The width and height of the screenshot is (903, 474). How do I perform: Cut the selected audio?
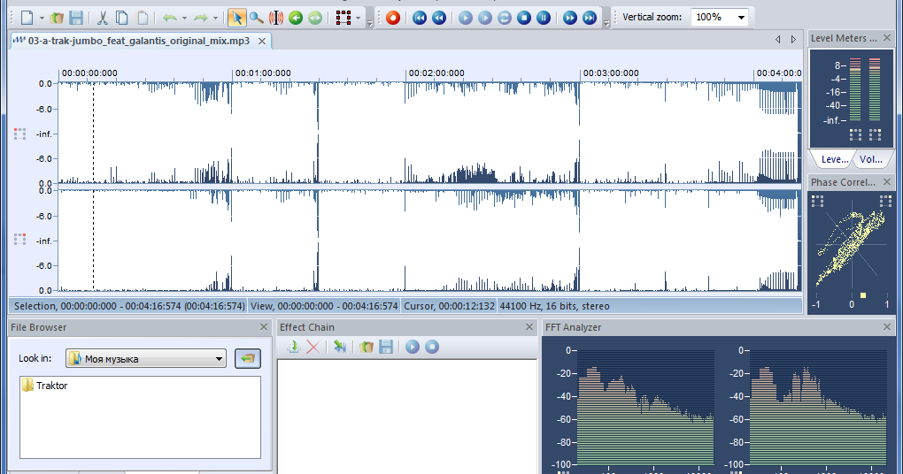point(103,18)
